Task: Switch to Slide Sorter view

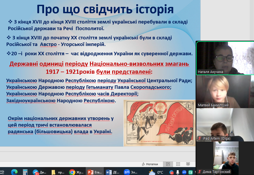Action: pos(178,164)
